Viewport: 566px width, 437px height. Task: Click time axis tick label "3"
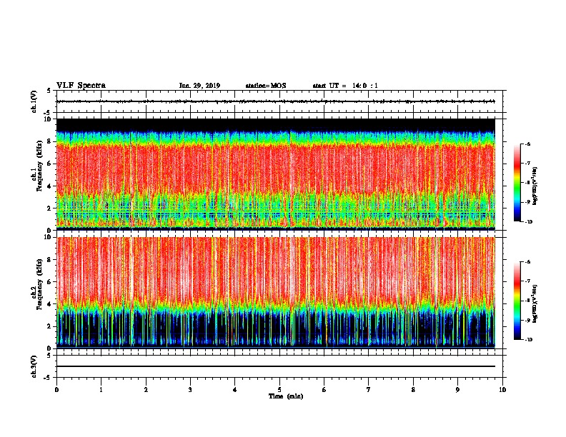[x=190, y=390]
